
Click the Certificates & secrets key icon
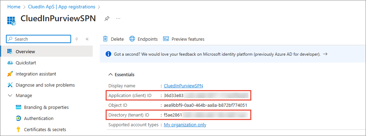[x=18, y=129]
